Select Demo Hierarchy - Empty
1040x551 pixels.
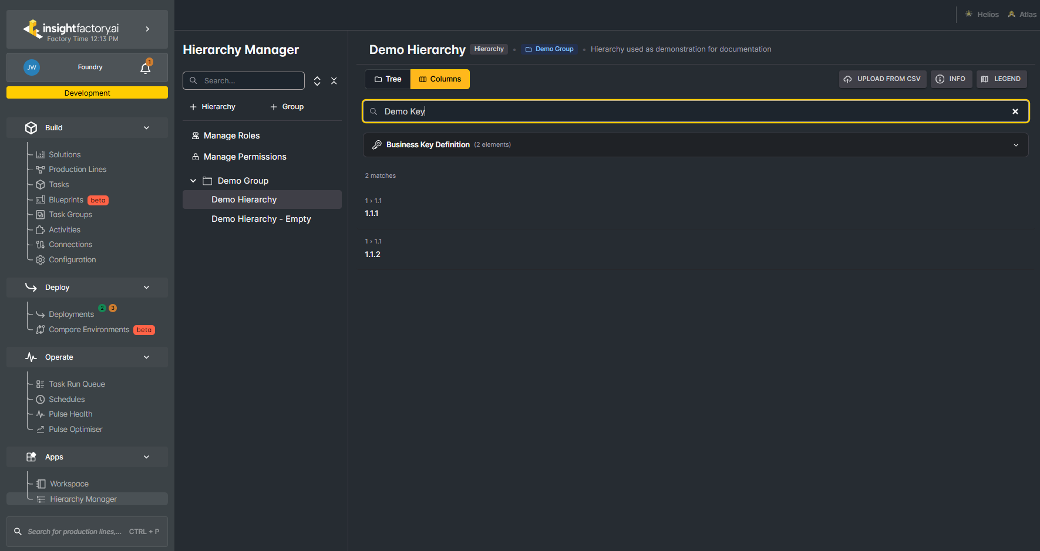pos(261,219)
